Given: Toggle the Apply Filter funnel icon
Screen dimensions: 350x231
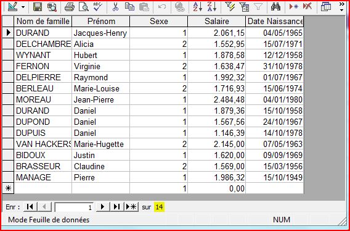Looking at the screenshot, I should [x=258, y=7].
